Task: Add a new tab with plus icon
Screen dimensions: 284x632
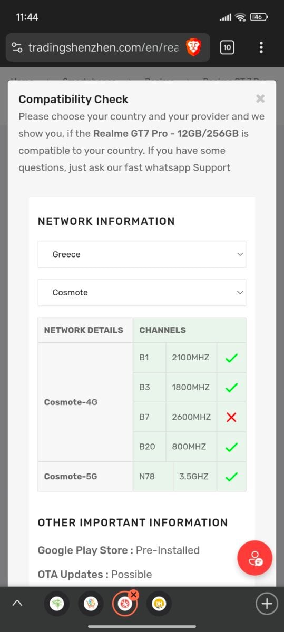Action: pos(267,603)
